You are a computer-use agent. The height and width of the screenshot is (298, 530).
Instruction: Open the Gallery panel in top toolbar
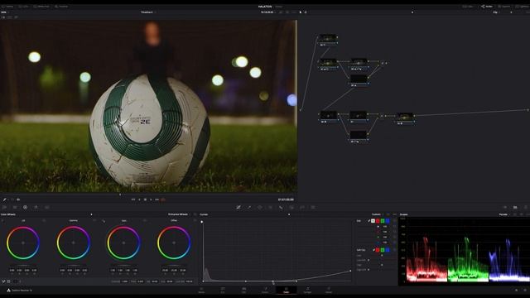click(x=8, y=7)
